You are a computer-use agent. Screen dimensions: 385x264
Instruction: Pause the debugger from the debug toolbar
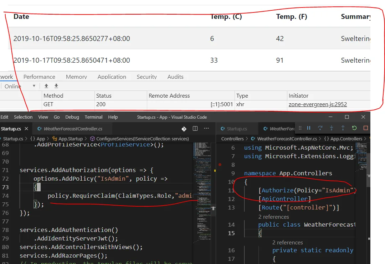coord(309,128)
